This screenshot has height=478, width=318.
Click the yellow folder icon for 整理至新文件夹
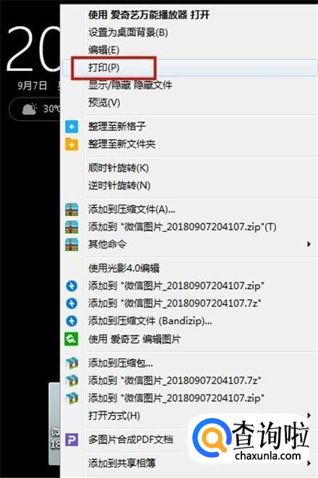[x=72, y=144]
